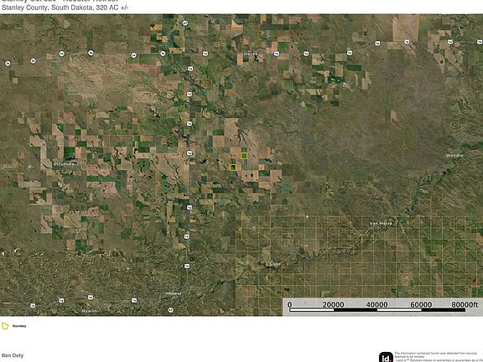Image resolution: width=483 pixels, height=362 pixels.
Task: Select the southern yellow boundary parcel on the map
Action: (x=233, y=167)
